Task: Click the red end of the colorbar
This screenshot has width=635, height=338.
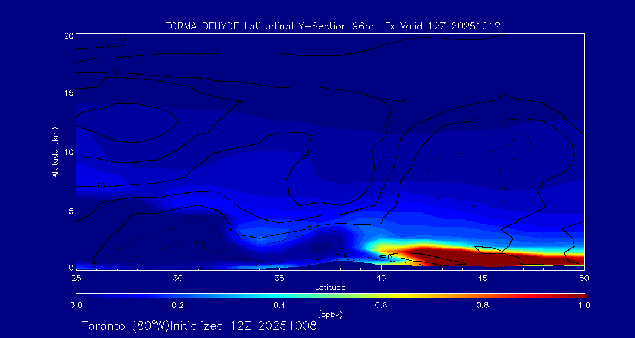Action: [x=579, y=295]
